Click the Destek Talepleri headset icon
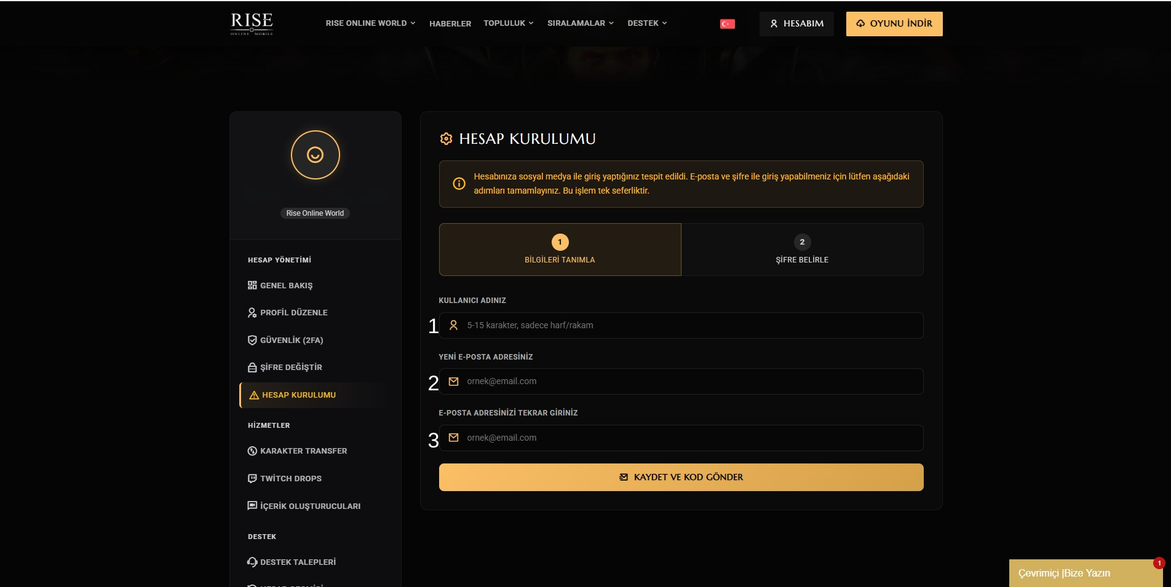Image resolution: width=1171 pixels, height=587 pixels. 252,562
